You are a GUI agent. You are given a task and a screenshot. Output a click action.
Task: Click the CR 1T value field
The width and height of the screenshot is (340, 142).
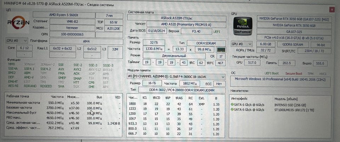coord(221,56)
